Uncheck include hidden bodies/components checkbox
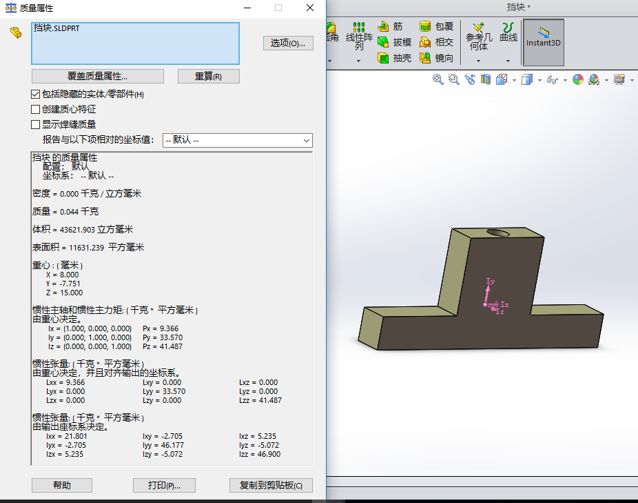 click(36, 94)
